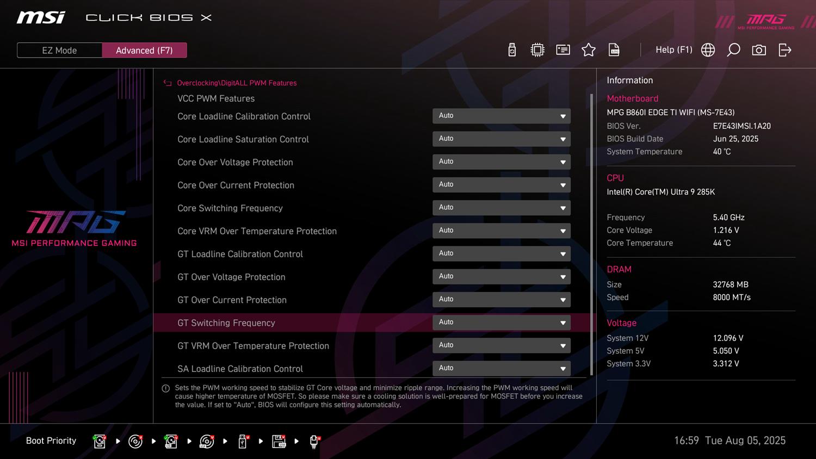Screen dimensions: 816x459
Task: Take a screenshot with the camera icon
Action: [759, 50]
